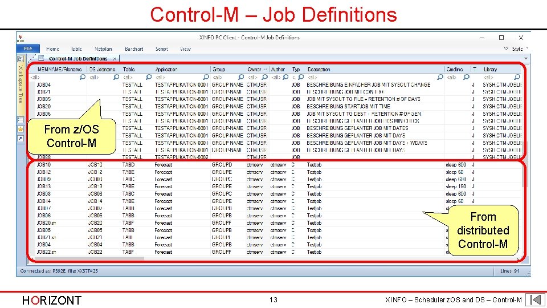This screenshot has width=547, height=308.
Task: Click 'BESCHREIBUNG GEPLANTER JOB MIT DATES' cell
Action: tap(357, 128)
